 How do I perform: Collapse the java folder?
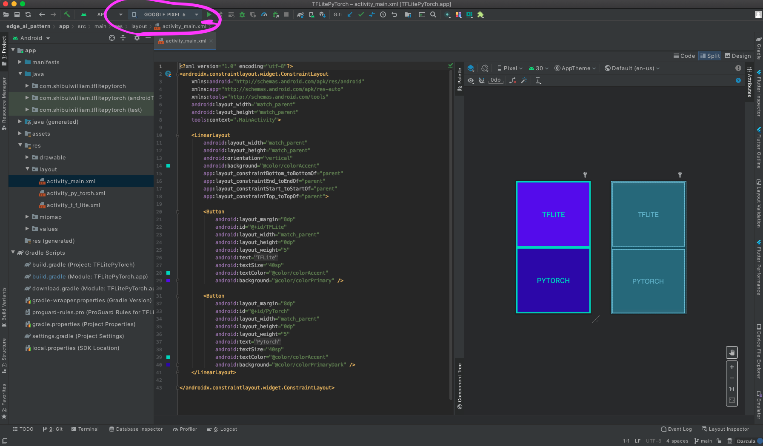point(20,74)
